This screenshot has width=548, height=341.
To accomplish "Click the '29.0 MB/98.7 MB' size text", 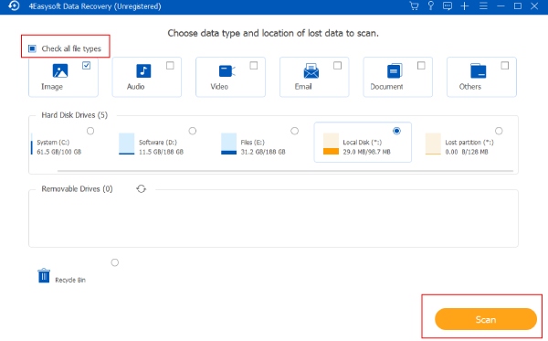I will pos(366,152).
